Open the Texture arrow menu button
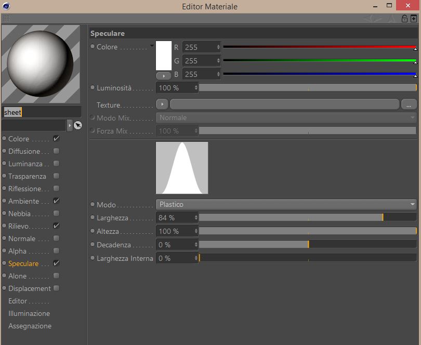Viewport: 421px width, 345px height. (x=162, y=104)
